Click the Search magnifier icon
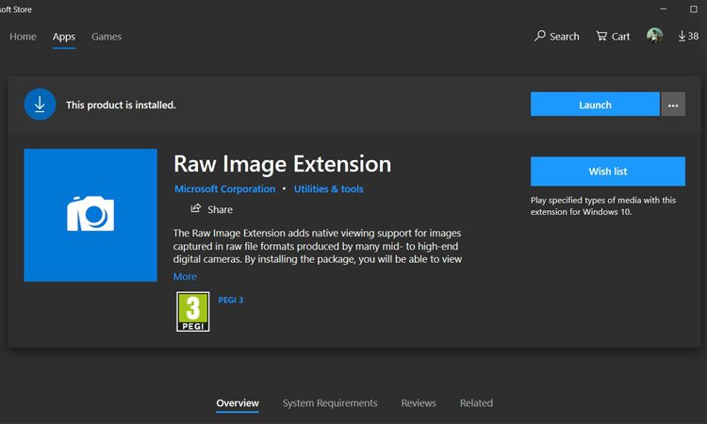 [540, 37]
